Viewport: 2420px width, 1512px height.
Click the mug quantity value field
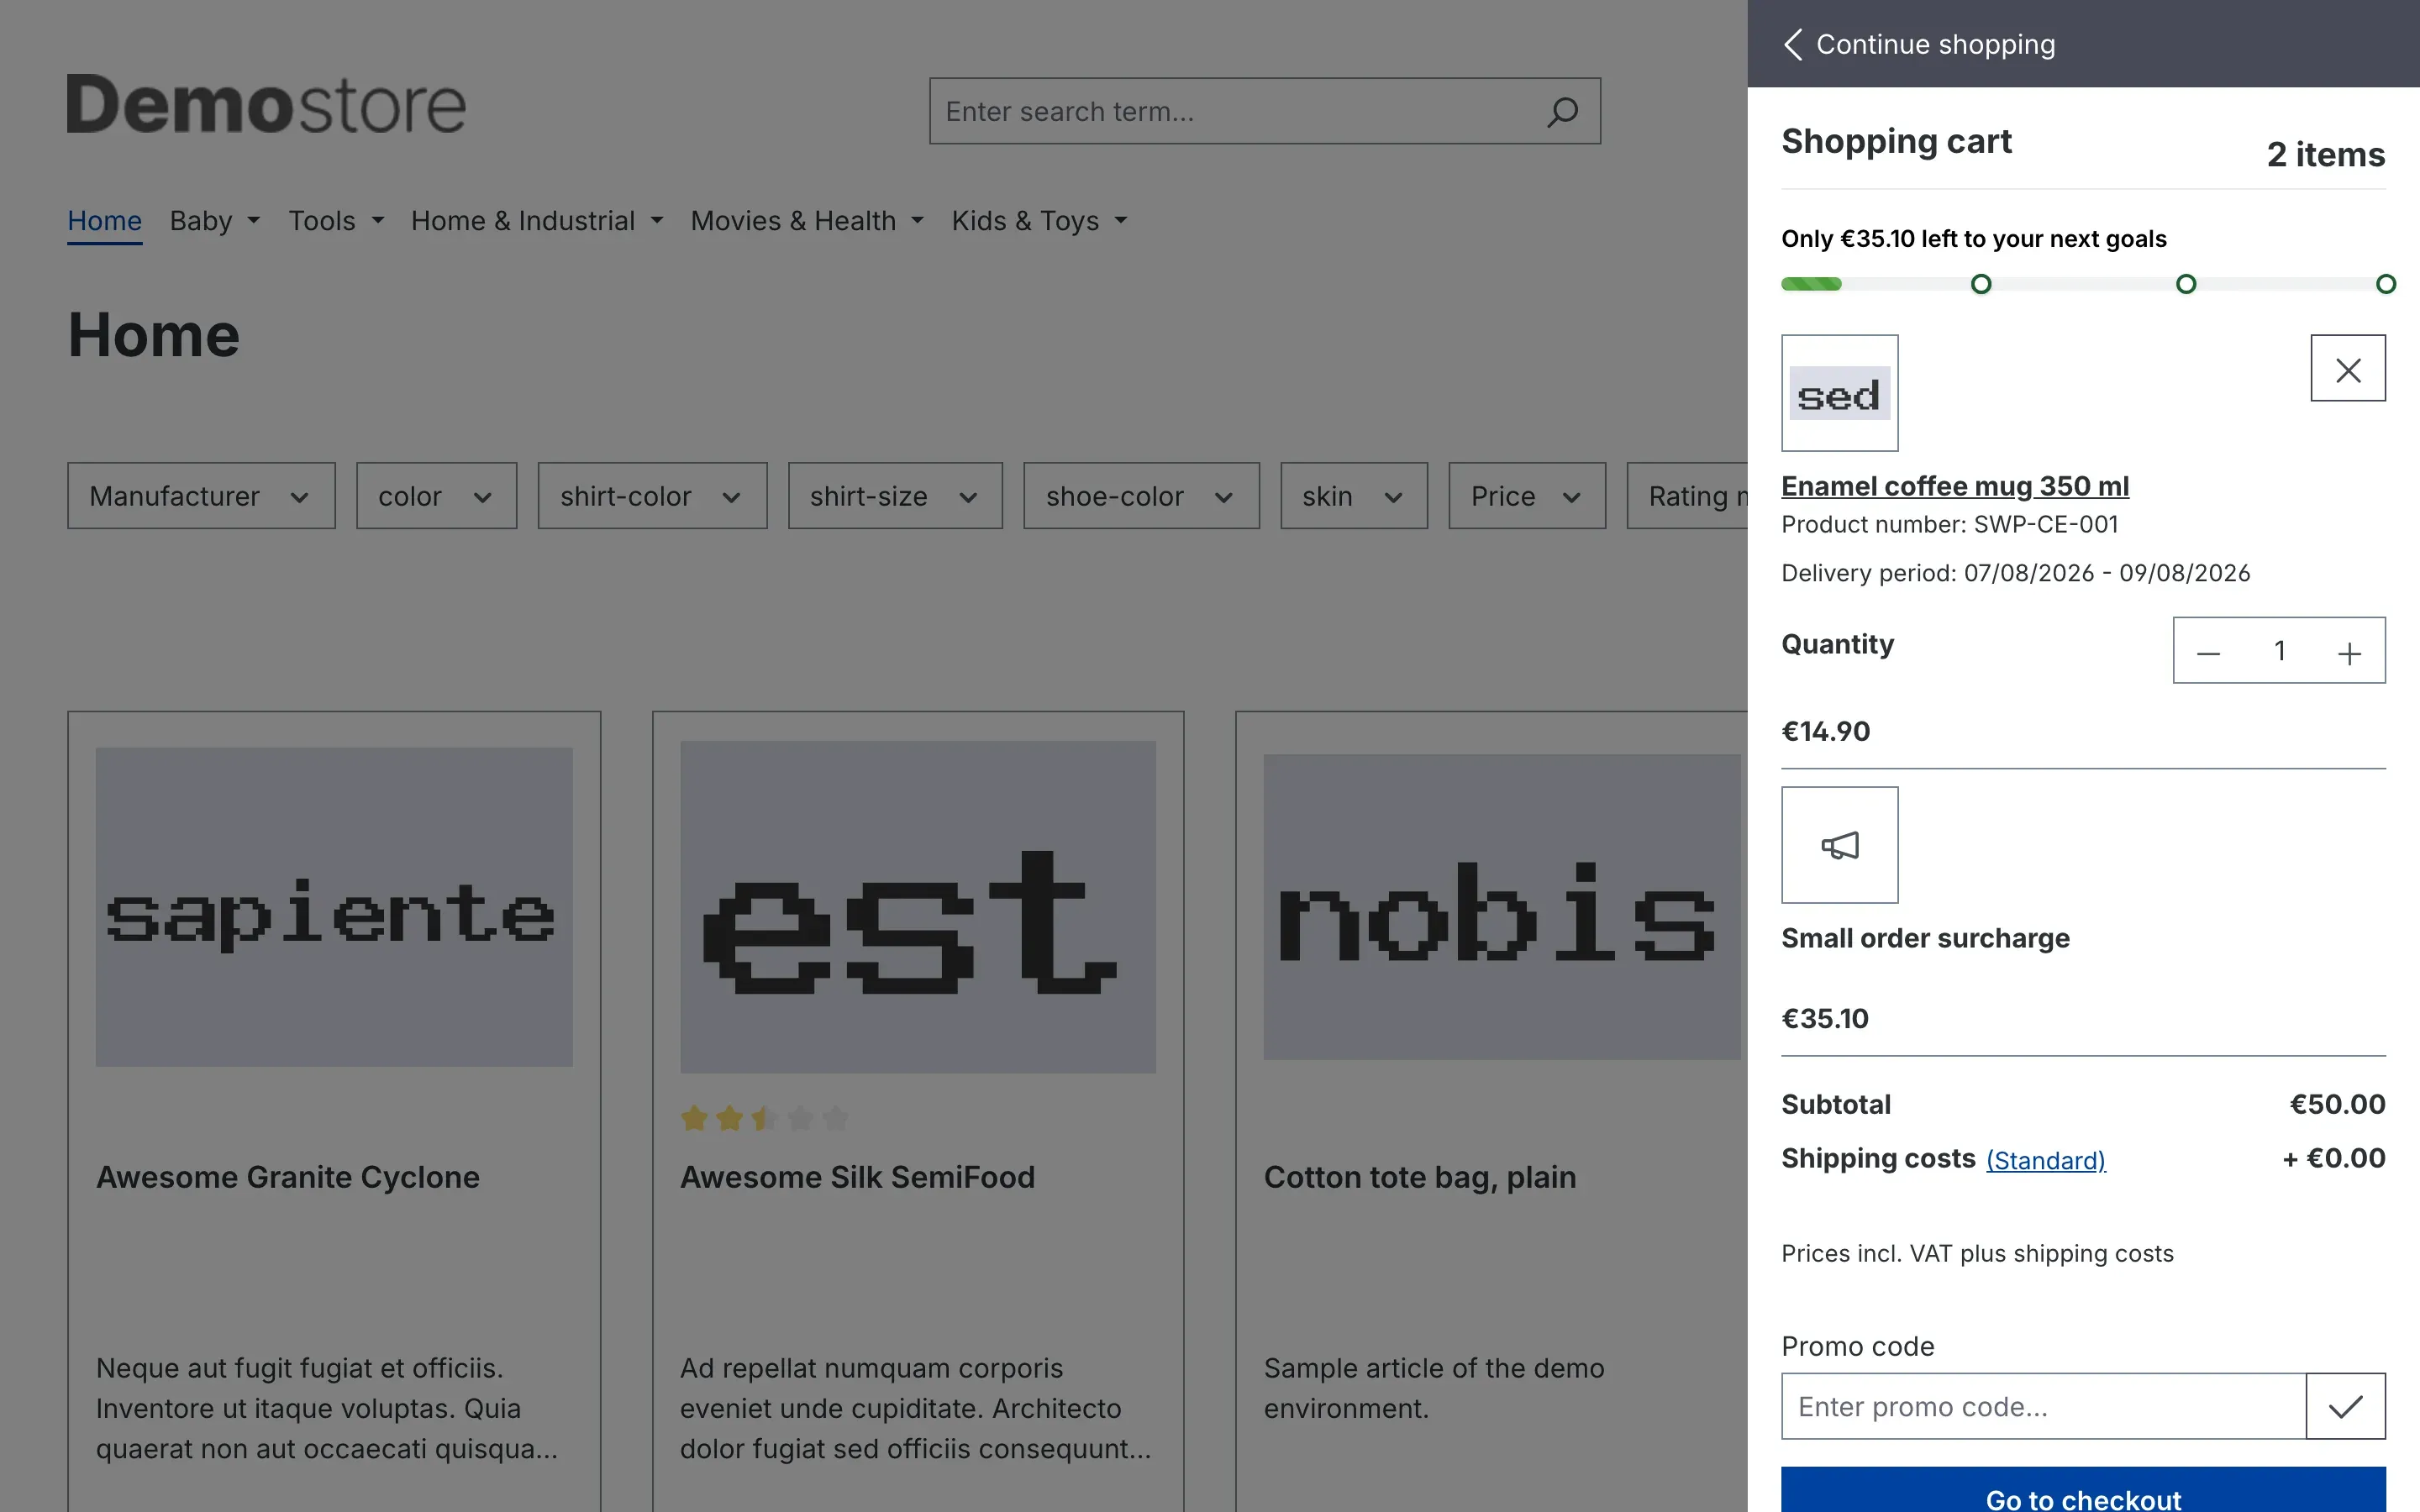click(2279, 652)
